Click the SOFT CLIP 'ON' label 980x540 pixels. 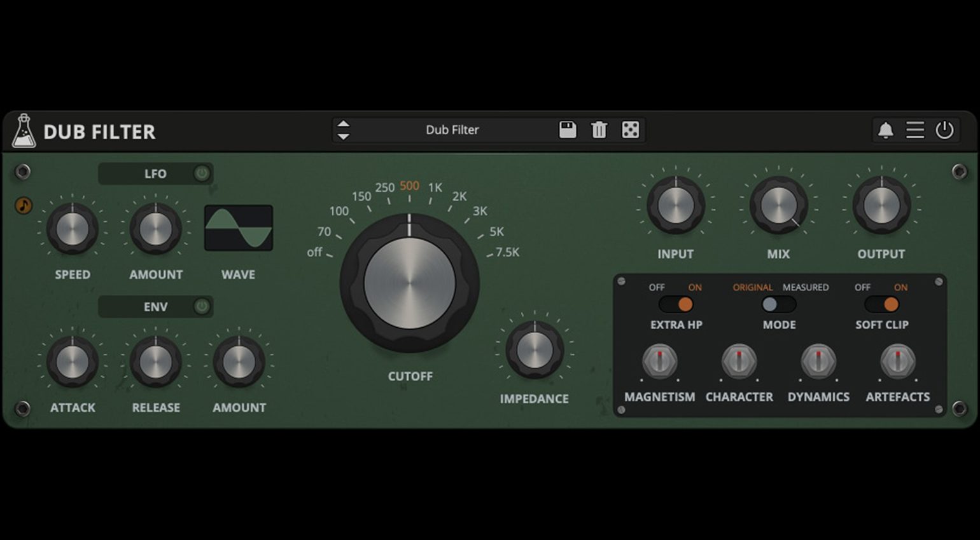pyautogui.click(x=900, y=287)
